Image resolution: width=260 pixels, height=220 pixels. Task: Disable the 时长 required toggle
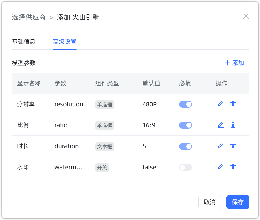pos(185,146)
